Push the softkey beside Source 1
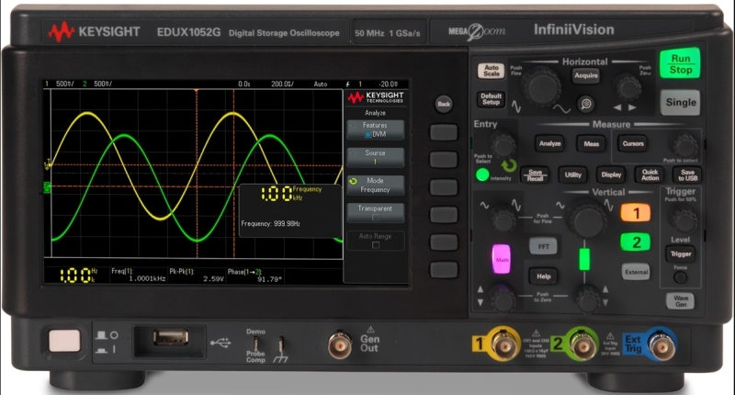The height and width of the screenshot is (395, 735). coord(444,160)
